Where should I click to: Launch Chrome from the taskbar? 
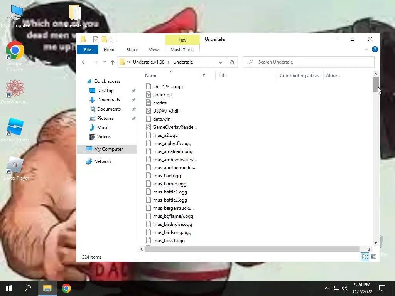66,288
